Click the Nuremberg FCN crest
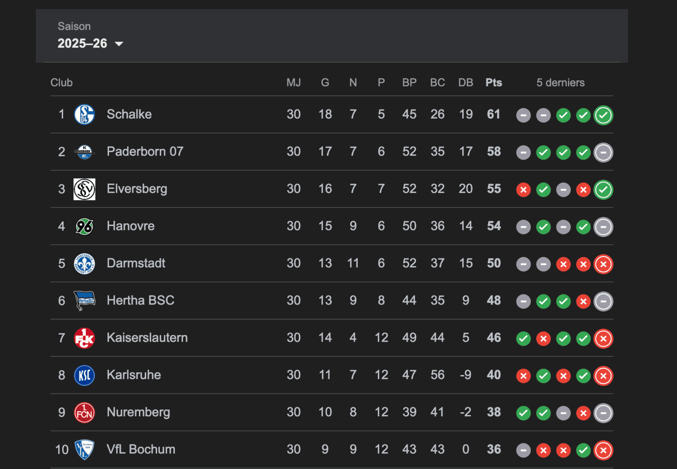This screenshot has height=469, width=677. (84, 413)
